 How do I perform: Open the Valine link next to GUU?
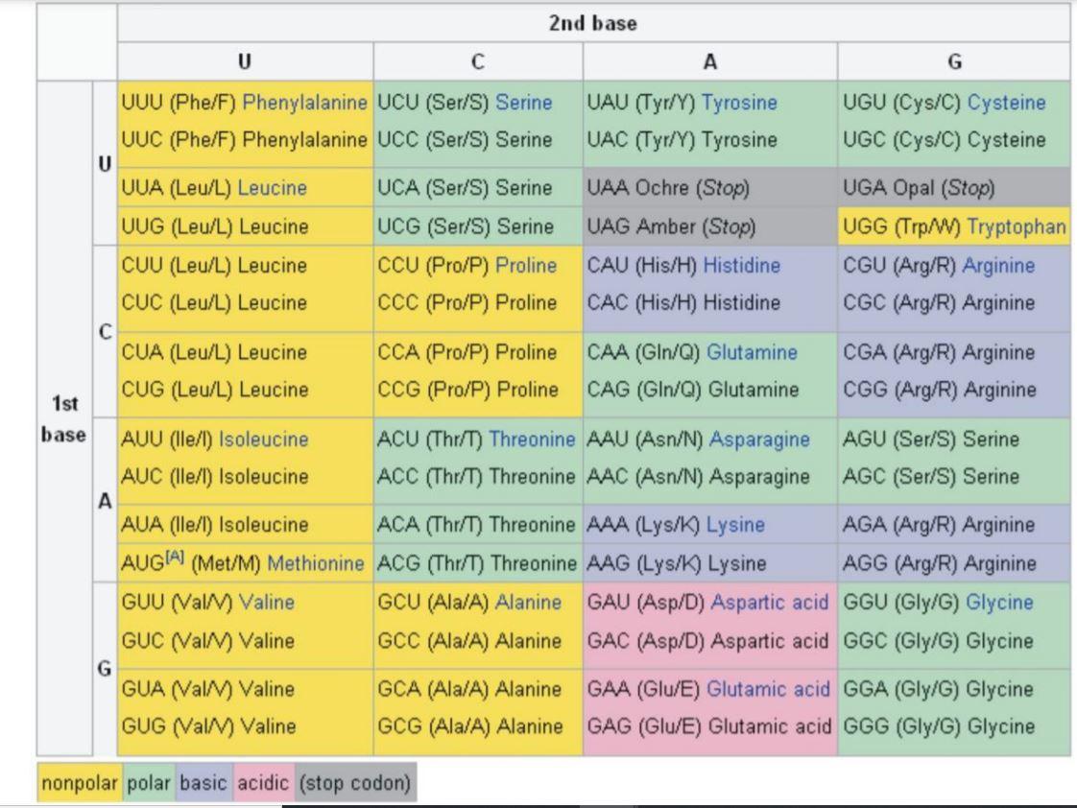(x=267, y=603)
